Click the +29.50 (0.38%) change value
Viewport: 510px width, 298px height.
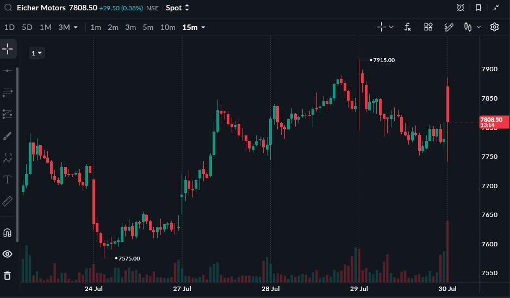tap(121, 8)
